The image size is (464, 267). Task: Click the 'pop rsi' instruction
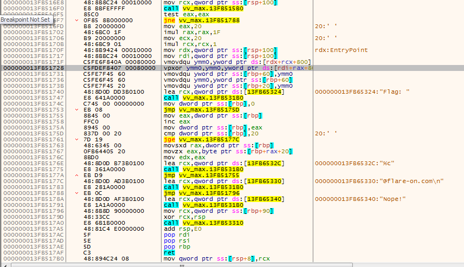tap(177, 240)
